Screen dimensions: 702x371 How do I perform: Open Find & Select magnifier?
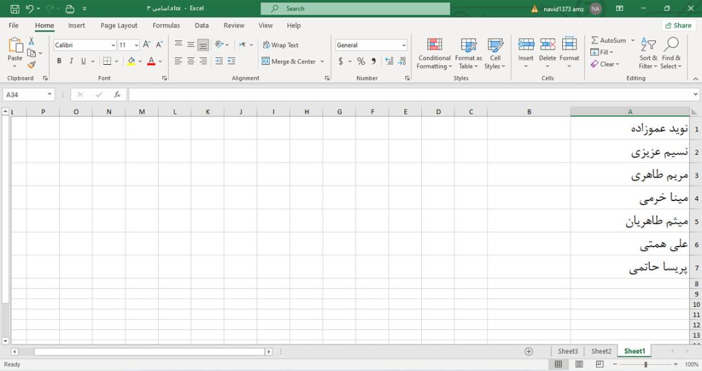[x=671, y=54]
